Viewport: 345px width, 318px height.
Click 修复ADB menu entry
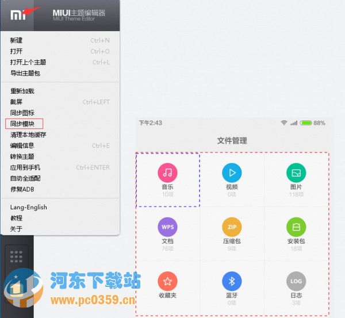click(x=60, y=189)
